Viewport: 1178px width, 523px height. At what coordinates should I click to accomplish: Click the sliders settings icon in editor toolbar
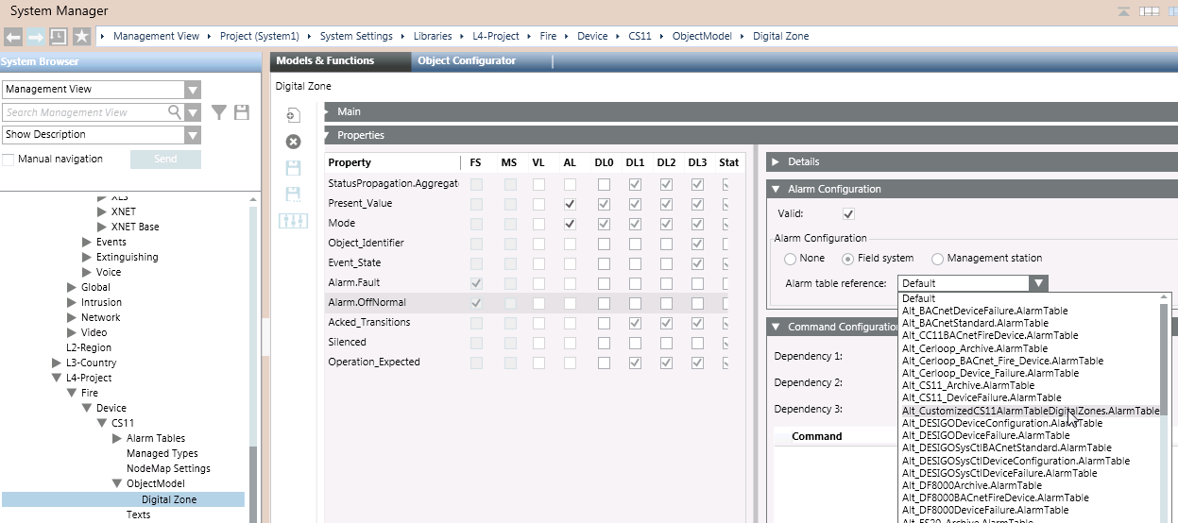click(x=293, y=220)
